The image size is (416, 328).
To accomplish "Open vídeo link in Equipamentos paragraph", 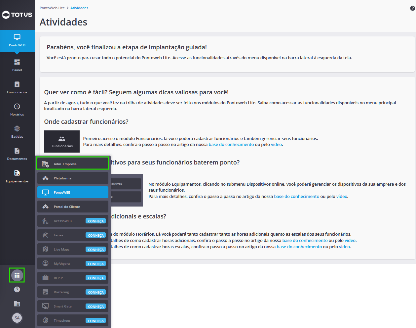I will pos(342,196).
